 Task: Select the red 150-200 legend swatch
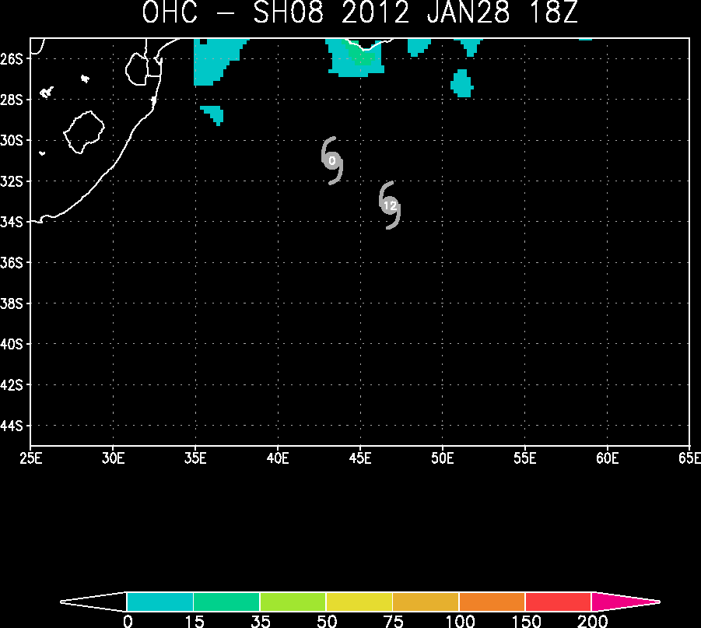click(558, 602)
